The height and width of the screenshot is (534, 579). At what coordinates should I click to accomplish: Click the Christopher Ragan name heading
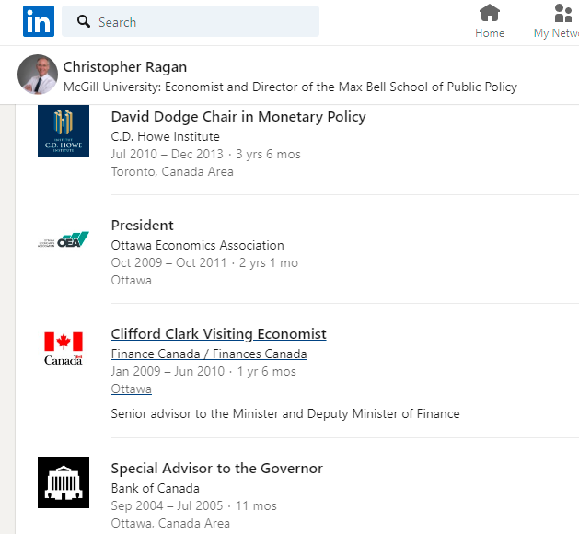(x=125, y=67)
